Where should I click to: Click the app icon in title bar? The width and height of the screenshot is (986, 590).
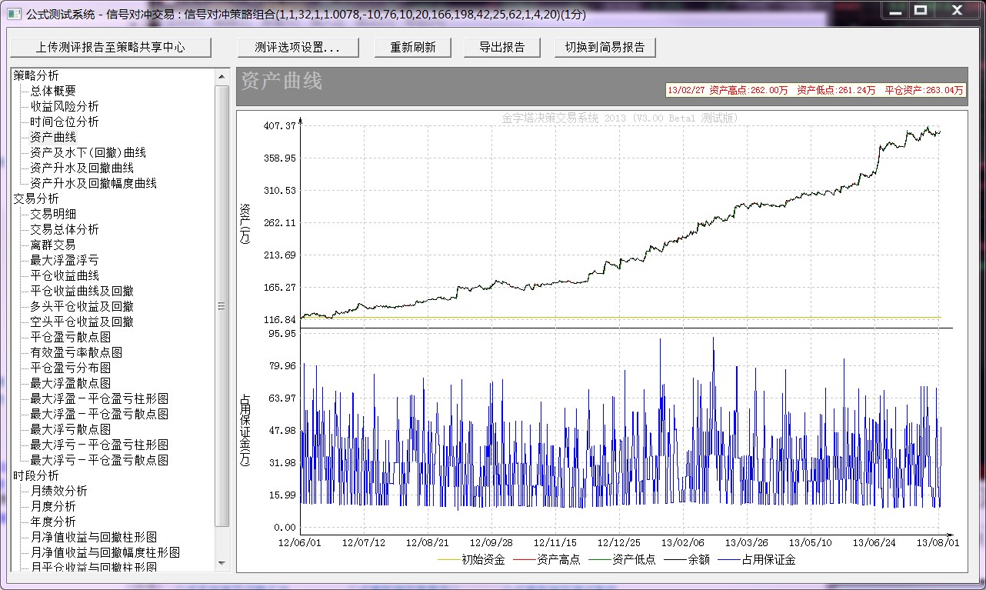point(14,13)
